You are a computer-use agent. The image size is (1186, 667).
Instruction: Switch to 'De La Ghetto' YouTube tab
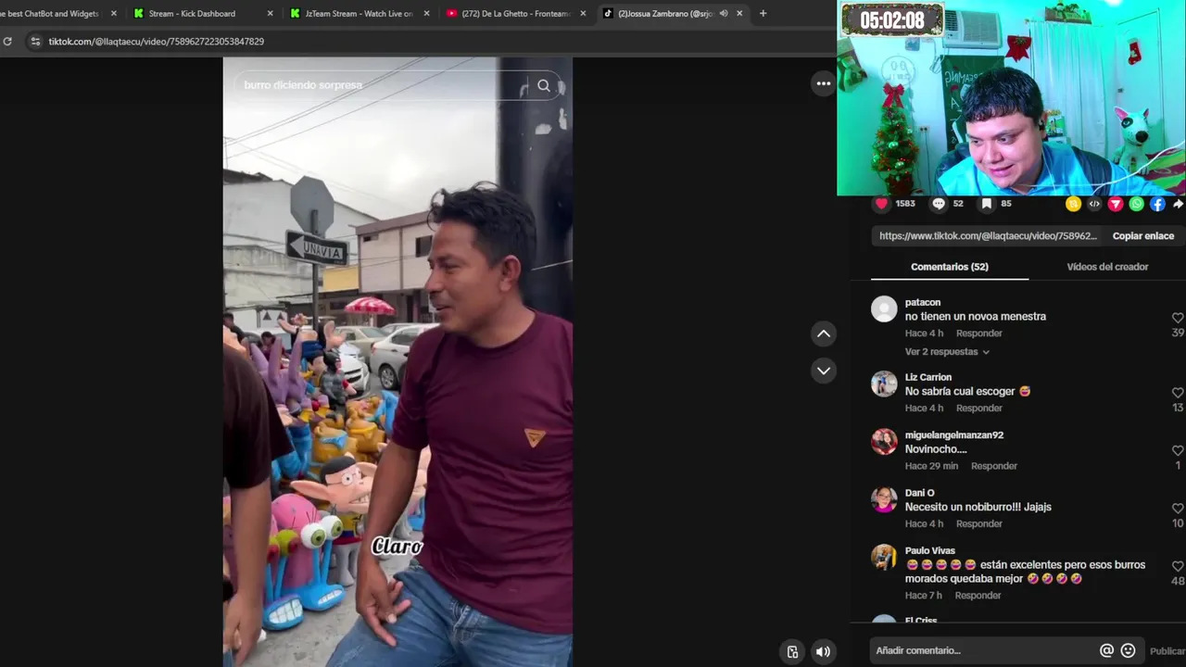[x=515, y=13]
